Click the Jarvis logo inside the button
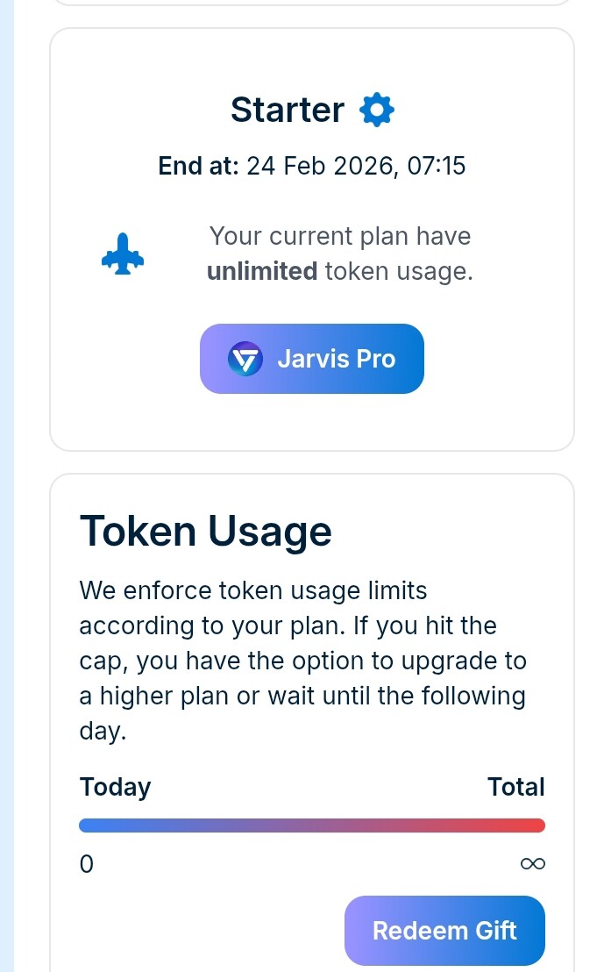Screen dimensions: 604x972 point(245,359)
